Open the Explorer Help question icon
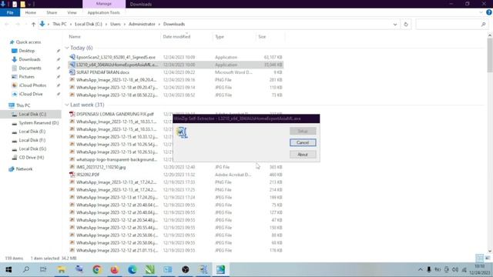The image size is (493, 277). click(x=489, y=12)
